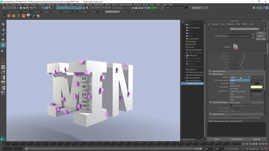Click the SVG shelf icon
This screenshot has width=269, height=151.
tap(24, 16)
